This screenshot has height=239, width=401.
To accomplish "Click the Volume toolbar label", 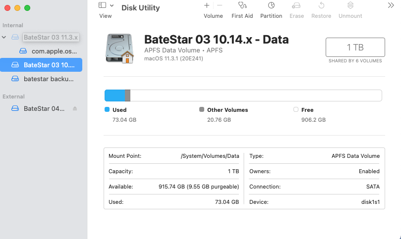I will click(213, 16).
